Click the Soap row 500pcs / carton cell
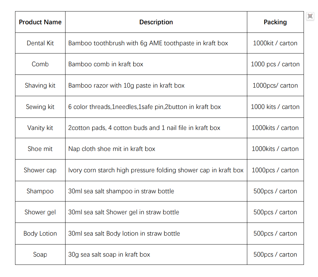Viewport: 318px width, 277px height. click(275, 254)
